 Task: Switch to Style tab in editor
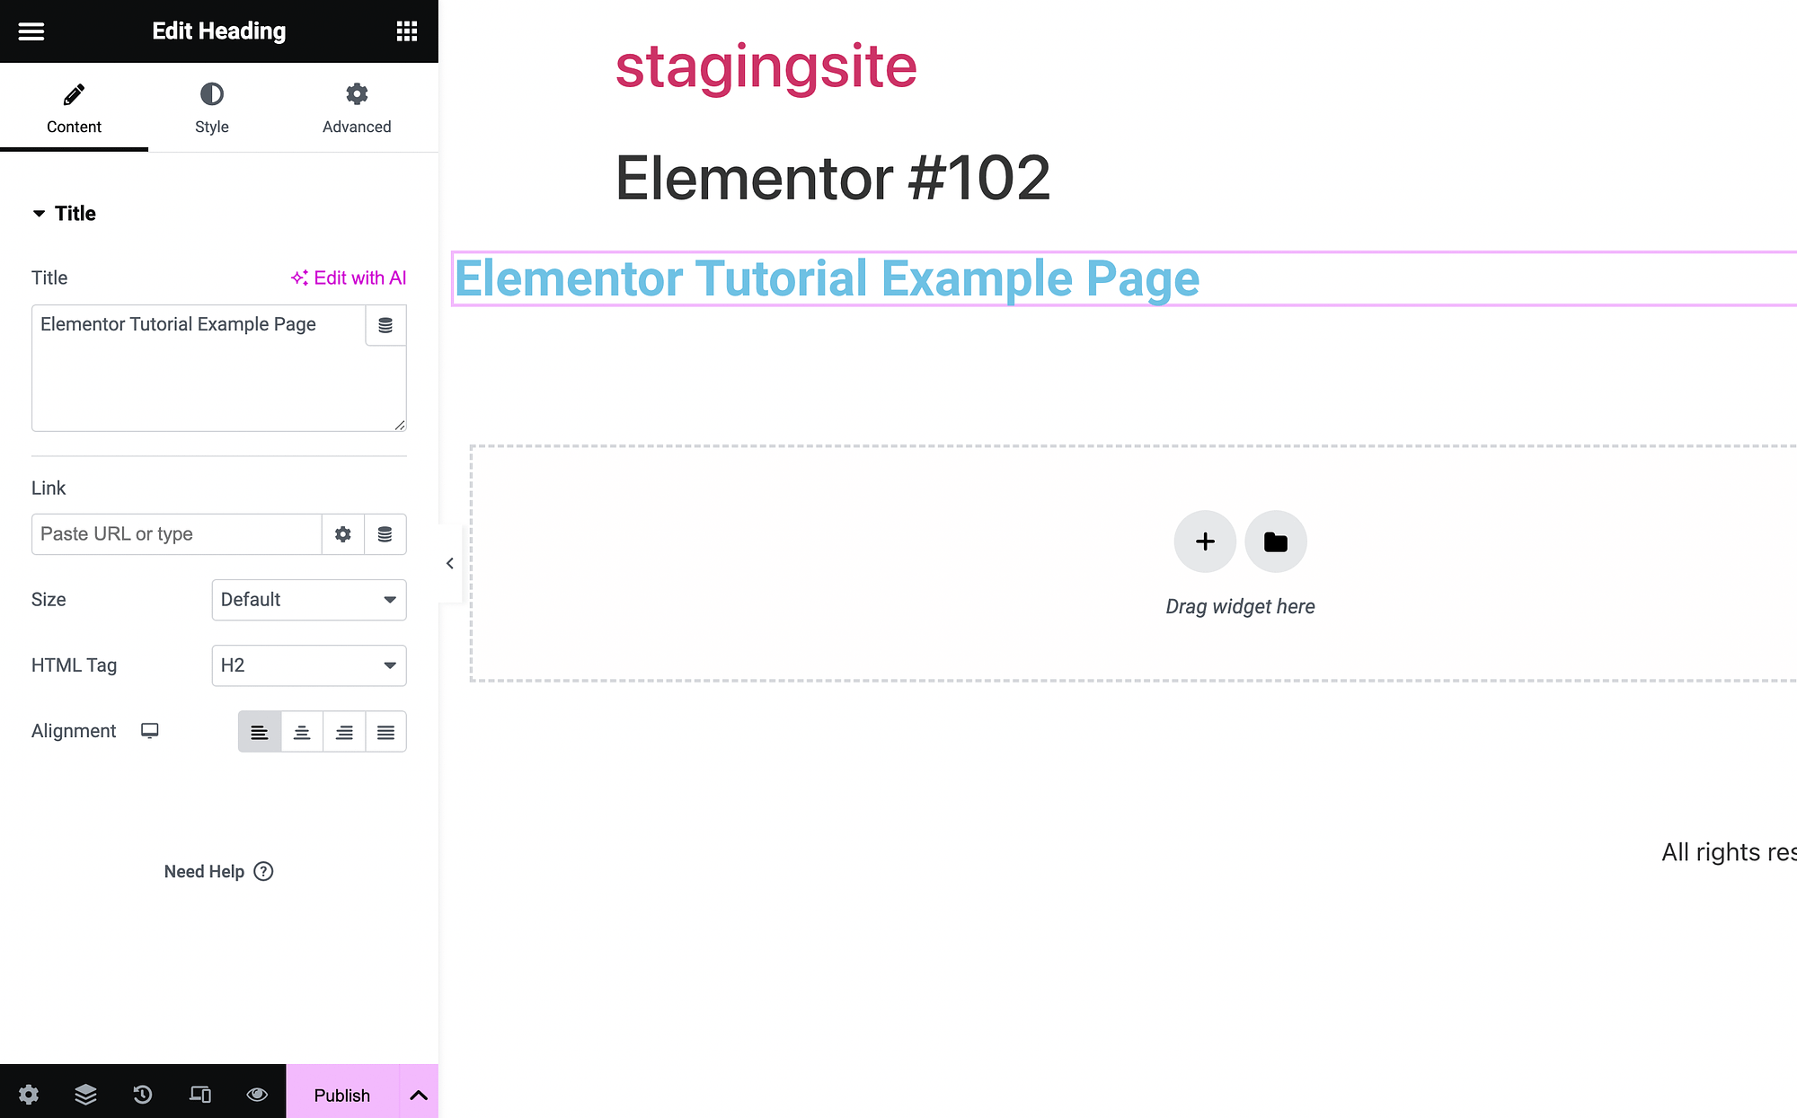point(210,108)
